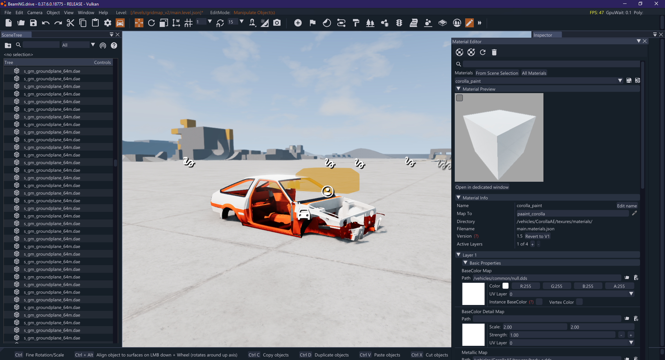Open a level with the folder icon
This screenshot has width=665, height=360.
click(21, 23)
